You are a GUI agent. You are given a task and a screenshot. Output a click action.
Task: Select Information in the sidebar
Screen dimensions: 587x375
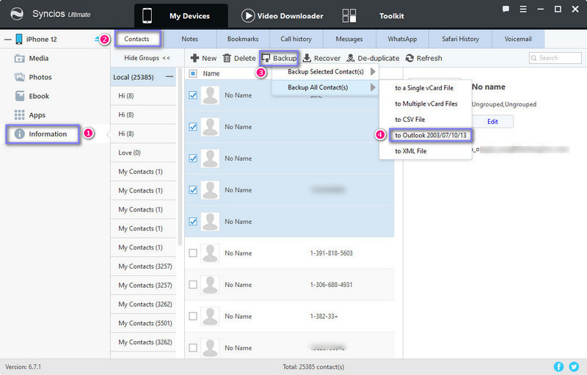(x=43, y=134)
